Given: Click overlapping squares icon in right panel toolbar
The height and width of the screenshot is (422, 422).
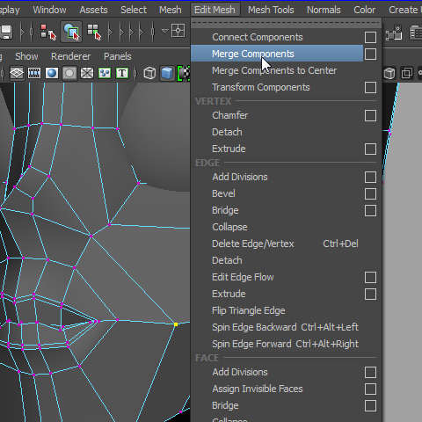Looking at the screenshot, I should 407,73.
